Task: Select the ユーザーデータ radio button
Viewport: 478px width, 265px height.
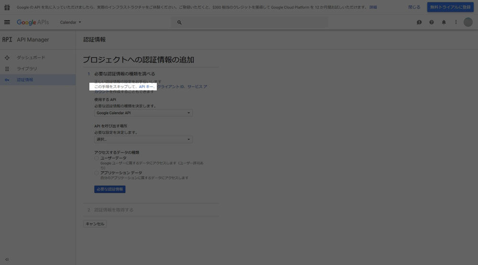Action: [x=97, y=158]
